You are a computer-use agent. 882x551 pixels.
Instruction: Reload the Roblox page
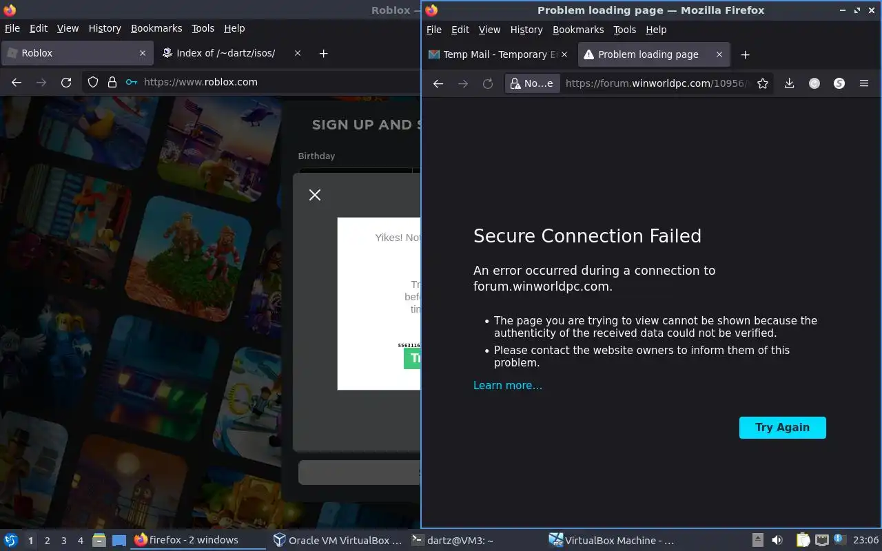point(66,82)
